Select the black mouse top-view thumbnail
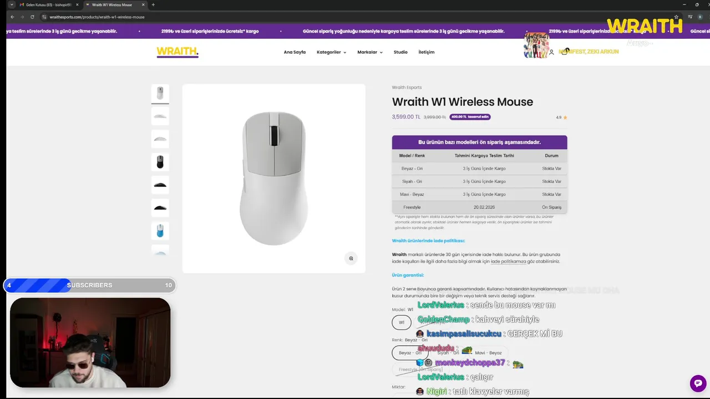710x399 pixels. pyautogui.click(x=160, y=162)
